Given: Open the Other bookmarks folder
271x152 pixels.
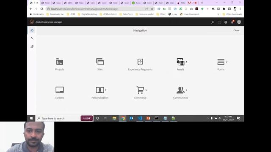Looking at the screenshot, I should click(x=232, y=14).
